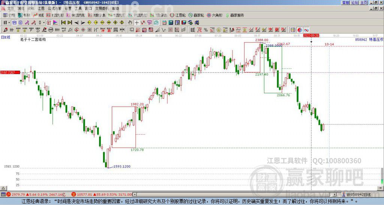384x205 pixels.
Task: Click the calculator icon in toolbar
Action: pos(171,23)
